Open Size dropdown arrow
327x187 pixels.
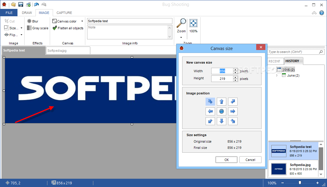click(22, 28)
